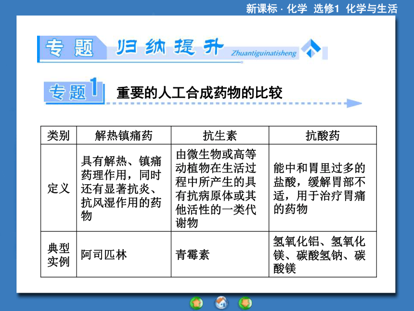414x311 pixels.
Task: Click example cell 阿司匹林
Action: point(124,255)
